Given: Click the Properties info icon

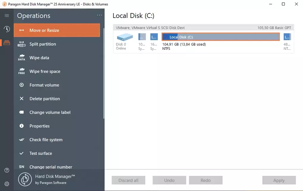Looking at the screenshot, I should click(22, 126).
